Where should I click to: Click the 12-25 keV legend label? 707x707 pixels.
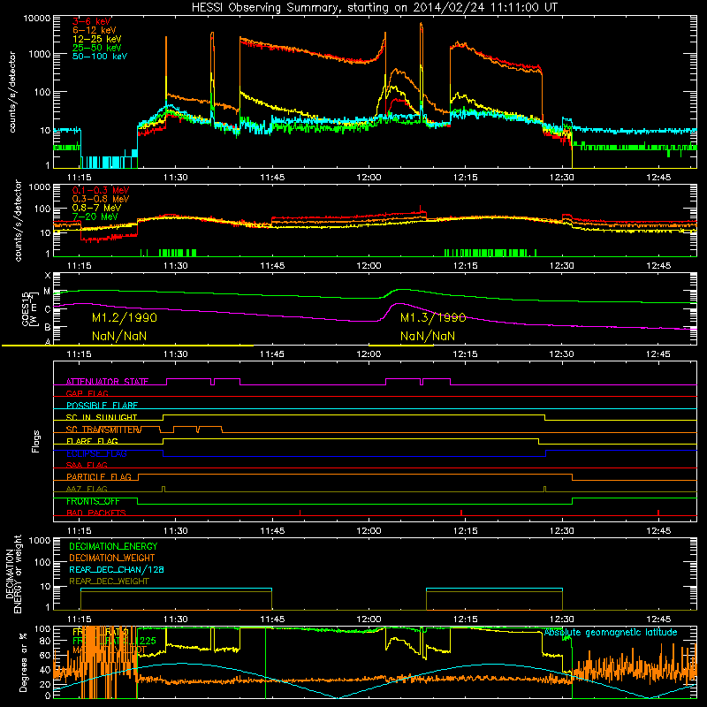click(x=96, y=39)
